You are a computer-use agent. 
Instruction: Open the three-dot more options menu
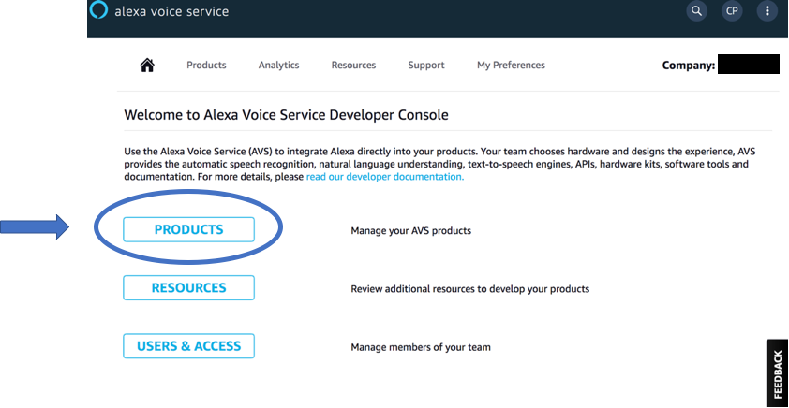[767, 10]
